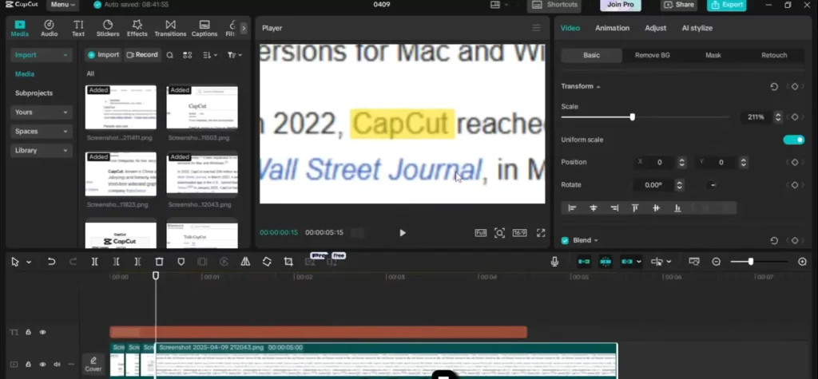Align clip to top edge
The image size is (818, 379).
(x=635, y=208)
